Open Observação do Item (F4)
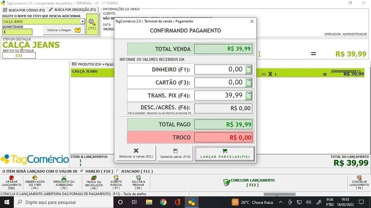371x208 pixels. [x=35, y=178]
